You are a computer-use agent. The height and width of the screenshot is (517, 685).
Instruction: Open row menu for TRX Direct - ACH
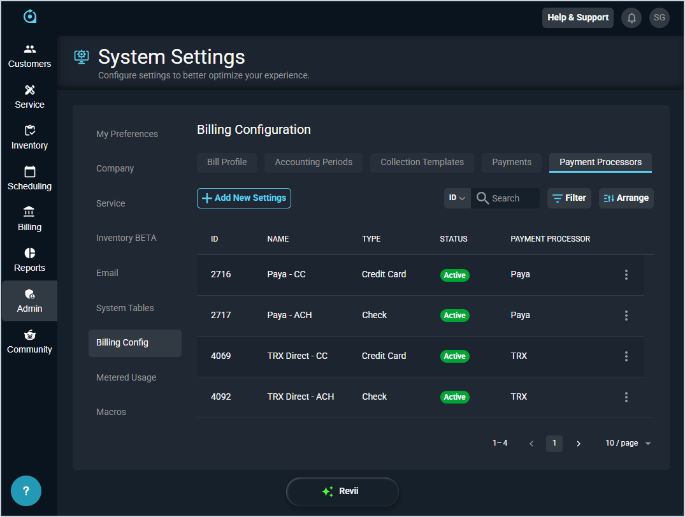tap(626, 397)
